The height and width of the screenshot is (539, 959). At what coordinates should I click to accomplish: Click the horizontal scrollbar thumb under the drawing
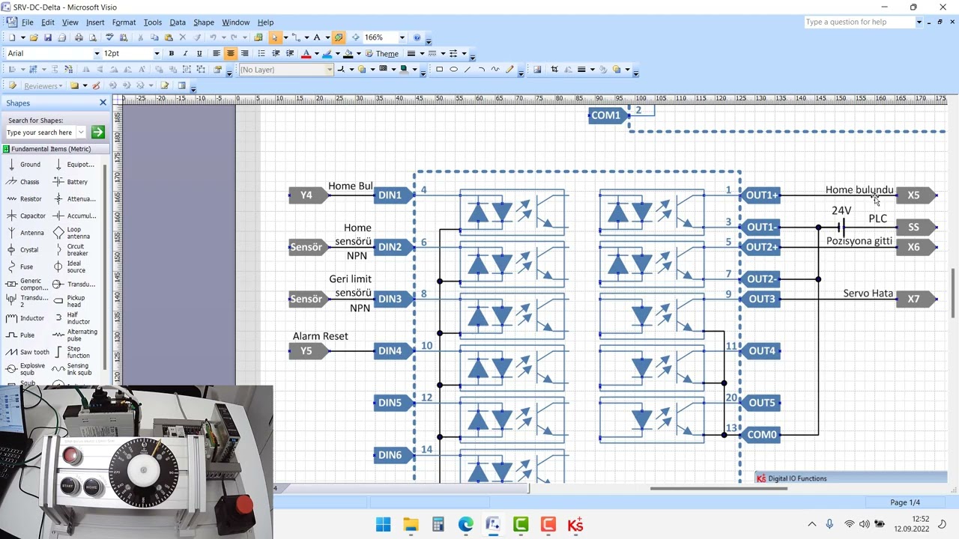click(x=719, y=489)
